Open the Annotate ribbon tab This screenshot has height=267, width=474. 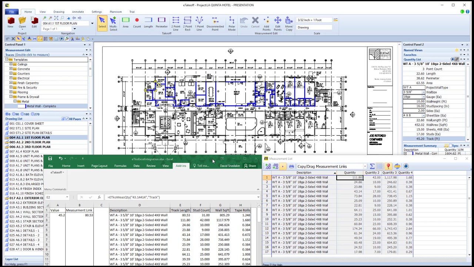[78, 12]
